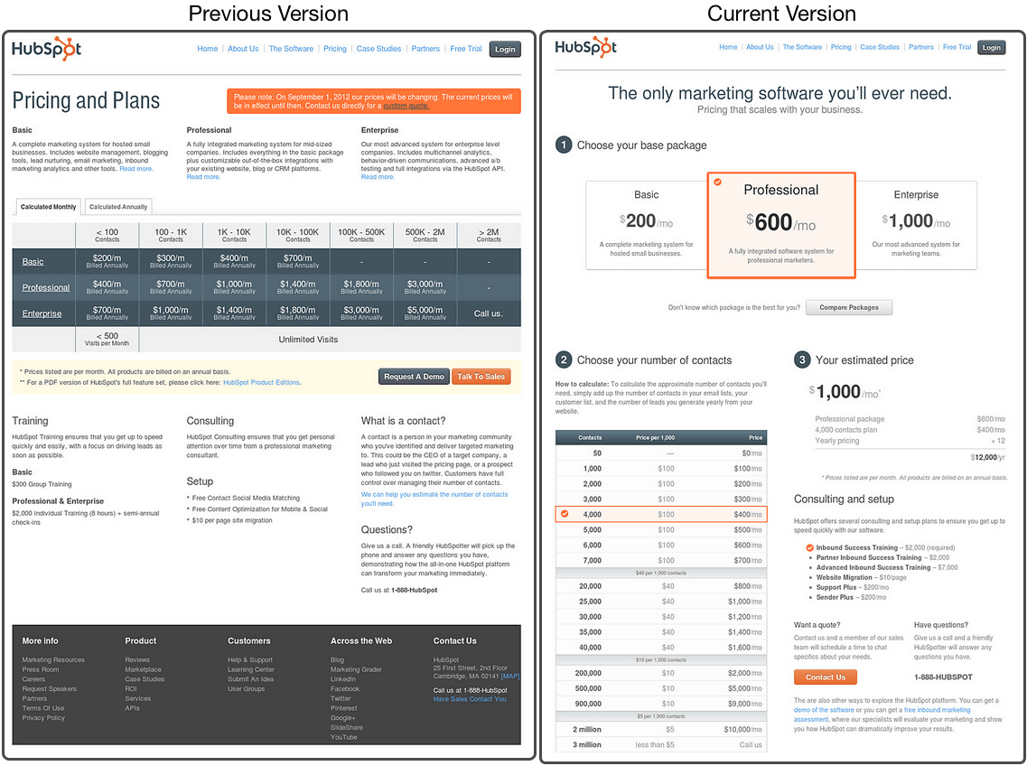Click the Enterprise row link in the pricing table
Viewport: 1027px width, 766px height.
coord(42,313)
